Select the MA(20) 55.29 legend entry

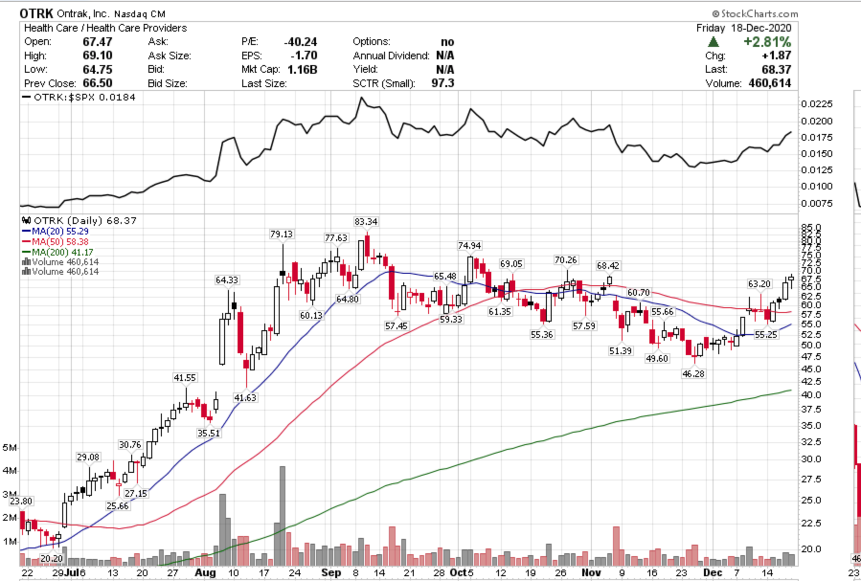[x=55, y=231]
